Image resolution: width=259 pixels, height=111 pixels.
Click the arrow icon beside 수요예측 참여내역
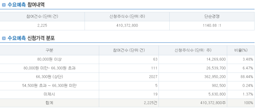(4, 5)
